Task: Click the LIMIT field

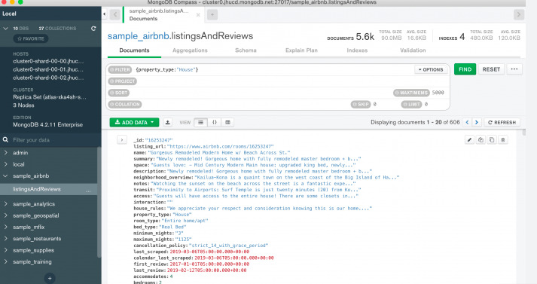Action: 426,105
